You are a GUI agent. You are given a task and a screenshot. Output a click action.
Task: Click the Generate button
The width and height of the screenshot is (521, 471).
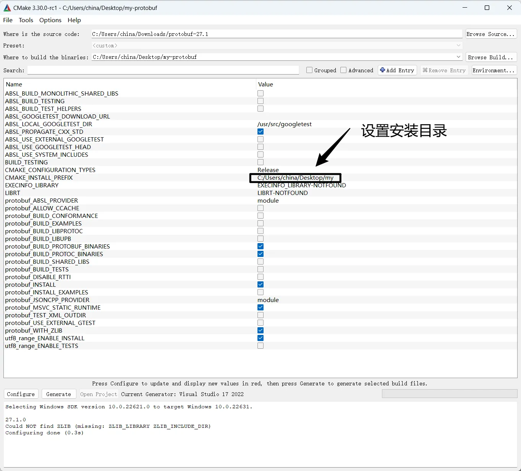click(x=58, y=394)
